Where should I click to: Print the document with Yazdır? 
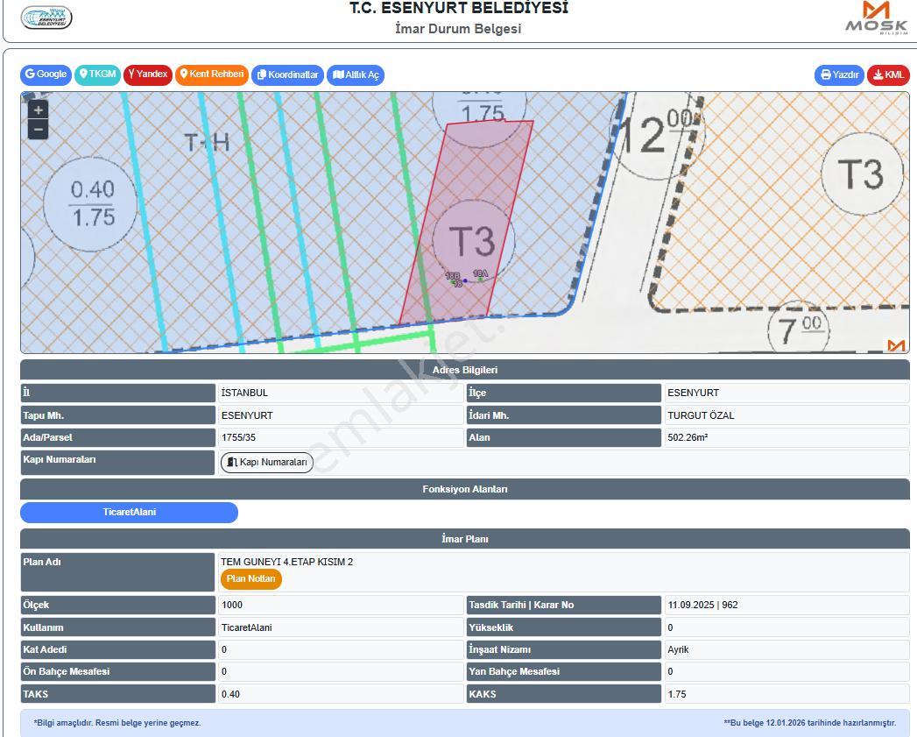coord(839,75)
